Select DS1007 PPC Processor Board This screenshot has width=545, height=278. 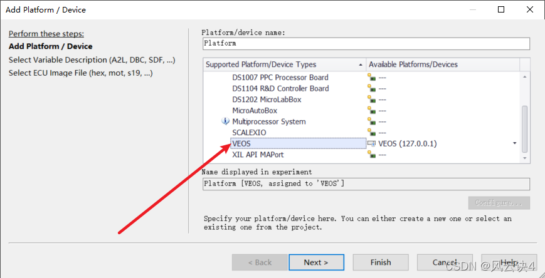280,78
